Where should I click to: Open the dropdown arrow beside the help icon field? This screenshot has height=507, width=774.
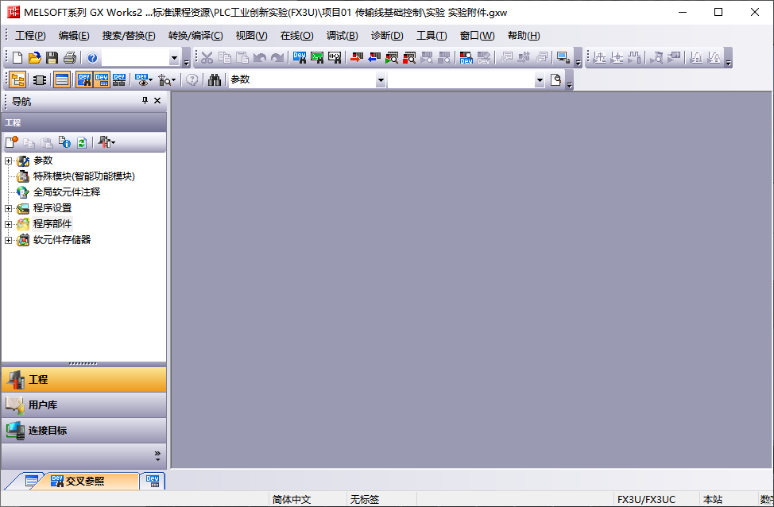[174, 58]
